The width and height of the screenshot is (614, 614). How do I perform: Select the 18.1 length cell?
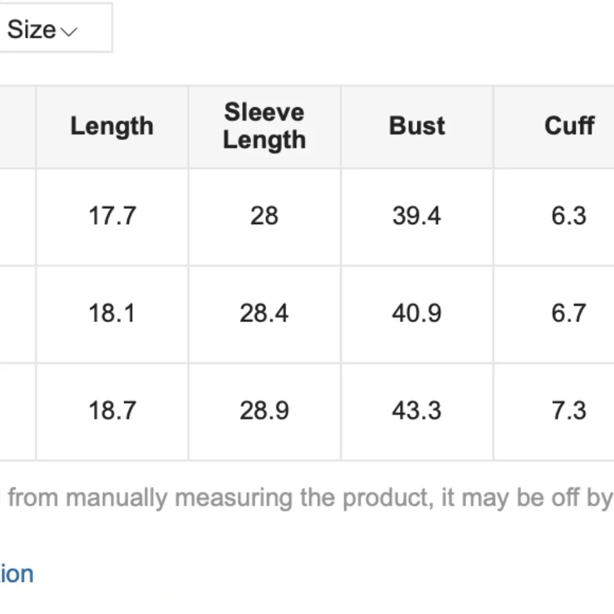tap(112, 314)
